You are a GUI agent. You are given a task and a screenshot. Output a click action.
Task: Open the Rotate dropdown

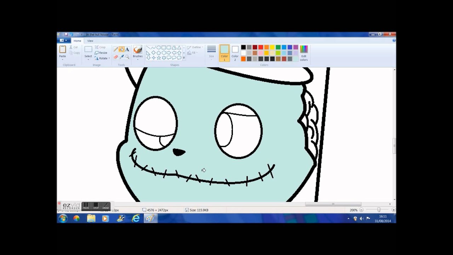[103, 58]
